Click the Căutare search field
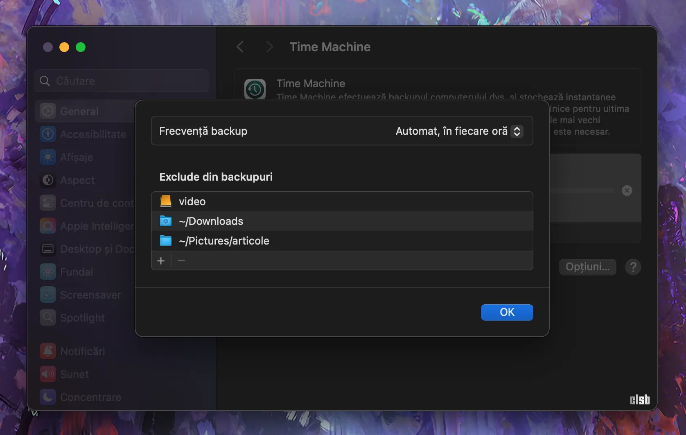Viewport: 686px width, 435px height. pyautogui.click(x=122, y=81)
